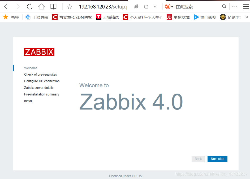250x179 pixels.
Task: Select Zabbix server details step
Action: click(x=39, y=88)
